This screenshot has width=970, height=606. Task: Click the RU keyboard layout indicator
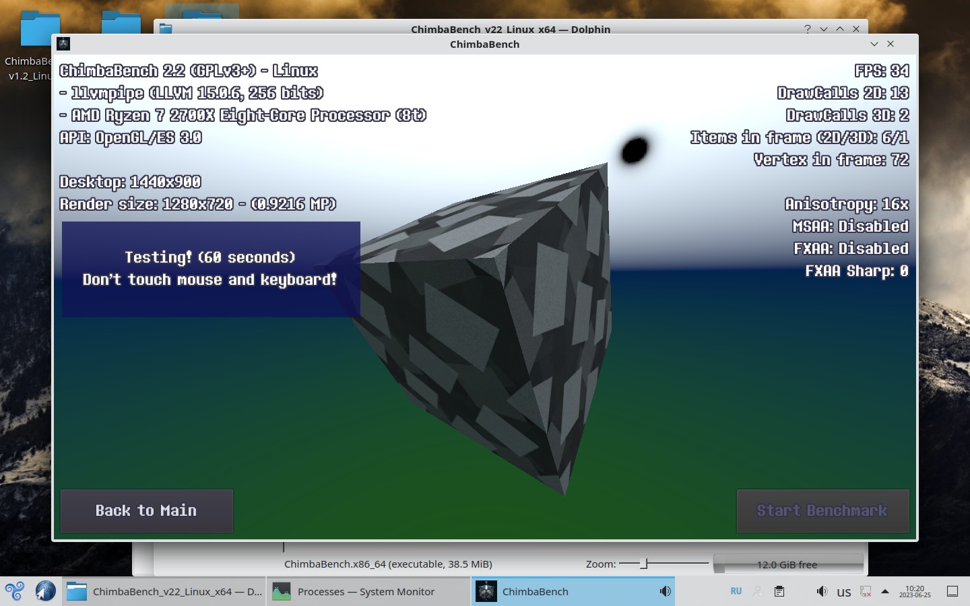736,591
